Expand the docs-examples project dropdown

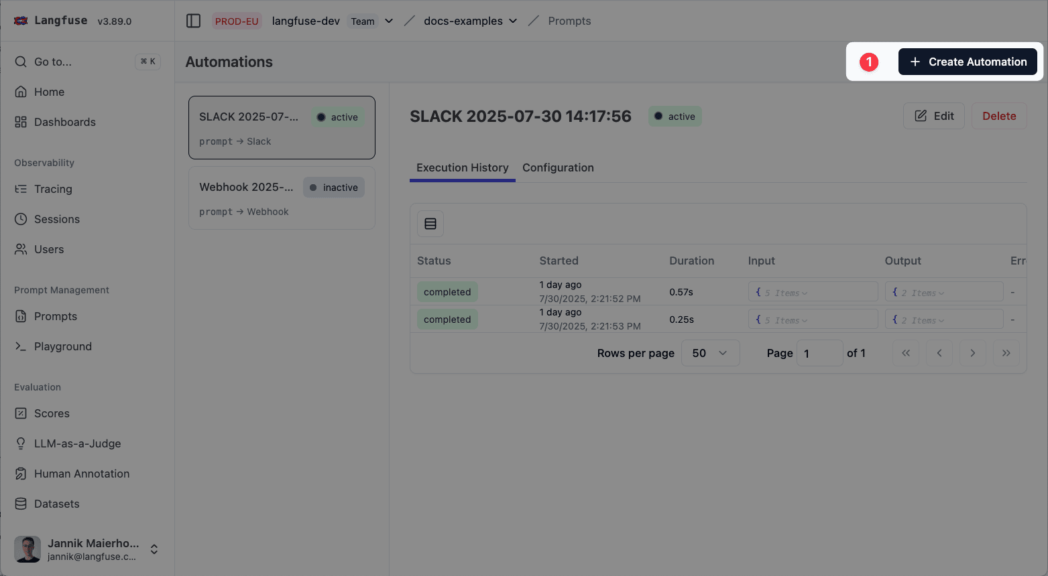[513, 21]
